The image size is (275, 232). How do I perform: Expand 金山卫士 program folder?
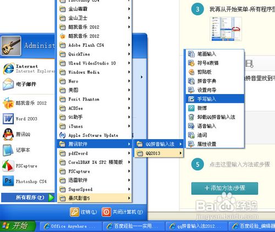pyautogui.click(x=95, y=18)
